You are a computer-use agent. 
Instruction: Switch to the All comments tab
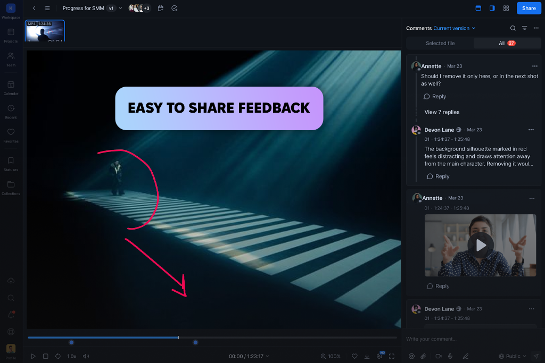pyautogui.click(x=507, y=44)
